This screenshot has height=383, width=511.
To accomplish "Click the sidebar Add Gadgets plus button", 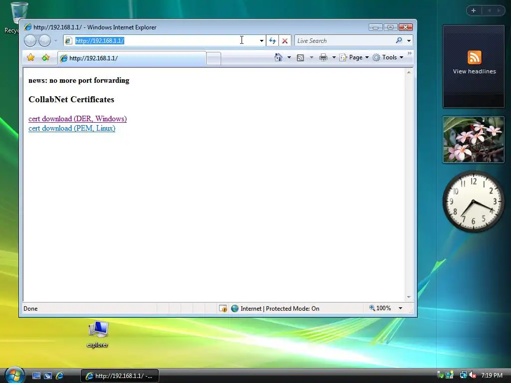I will [474, 10].
